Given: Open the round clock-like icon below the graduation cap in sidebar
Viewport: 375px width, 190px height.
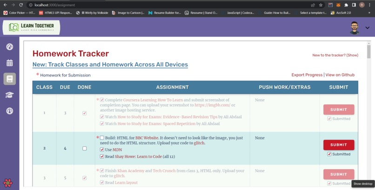Looking at the screenshot, I should pyautogui.click(x=10, y=111).
